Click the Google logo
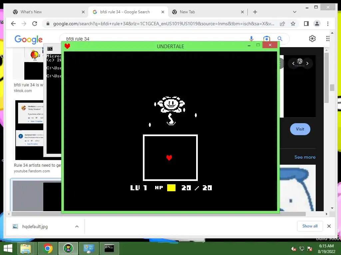 coord(29,40)
